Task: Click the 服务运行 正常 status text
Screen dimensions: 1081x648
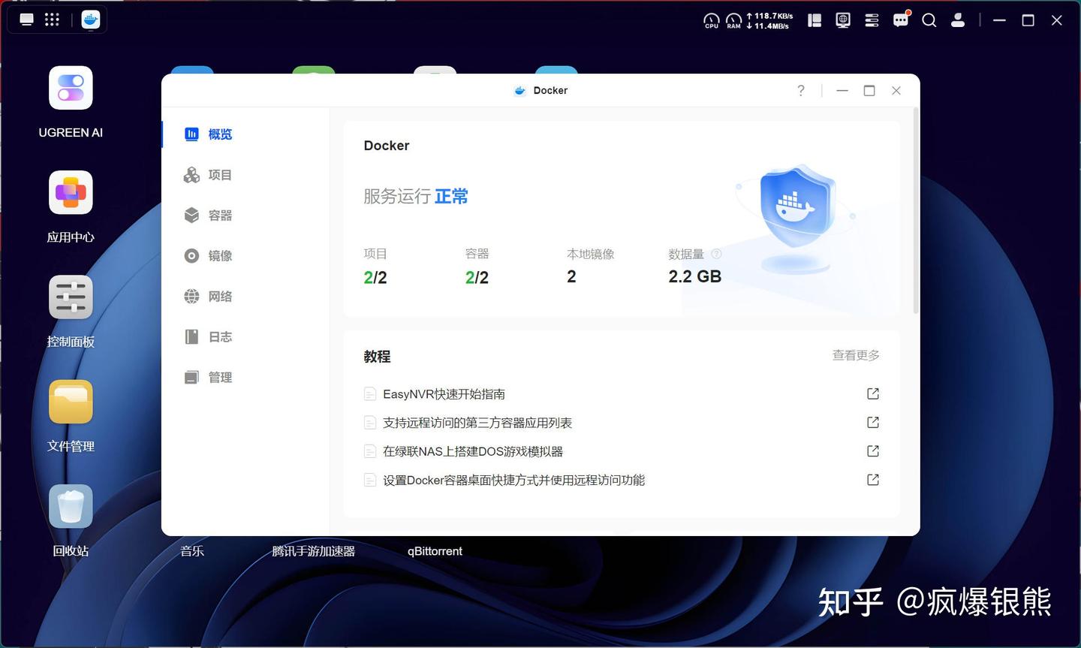Action: coord(416,197)
